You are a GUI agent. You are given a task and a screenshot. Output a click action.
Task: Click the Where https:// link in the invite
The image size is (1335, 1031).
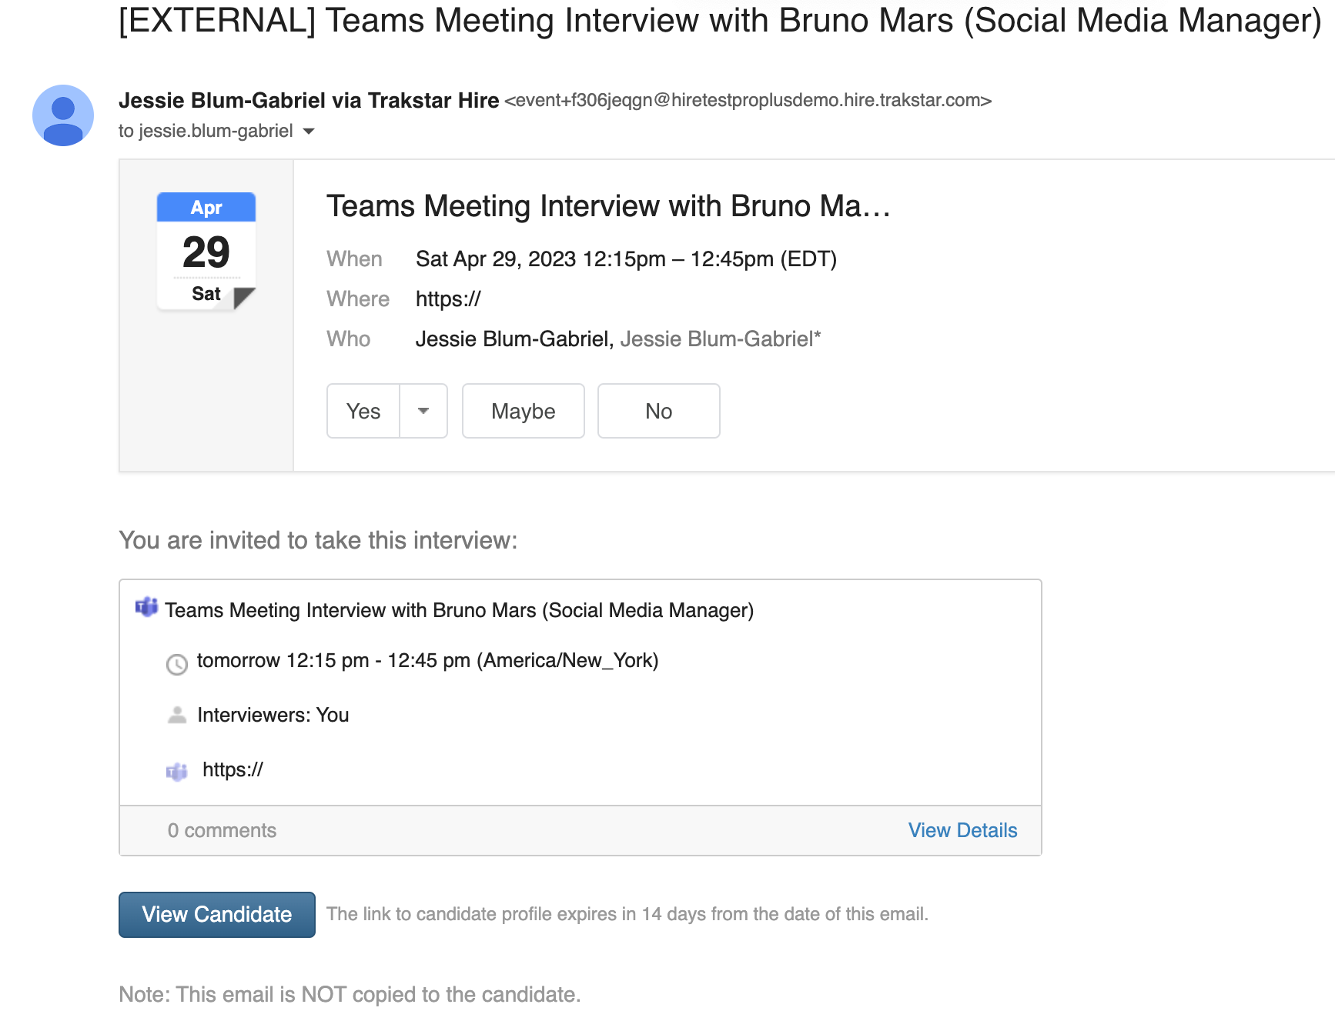pyautogui.click(x=448, y=299)
